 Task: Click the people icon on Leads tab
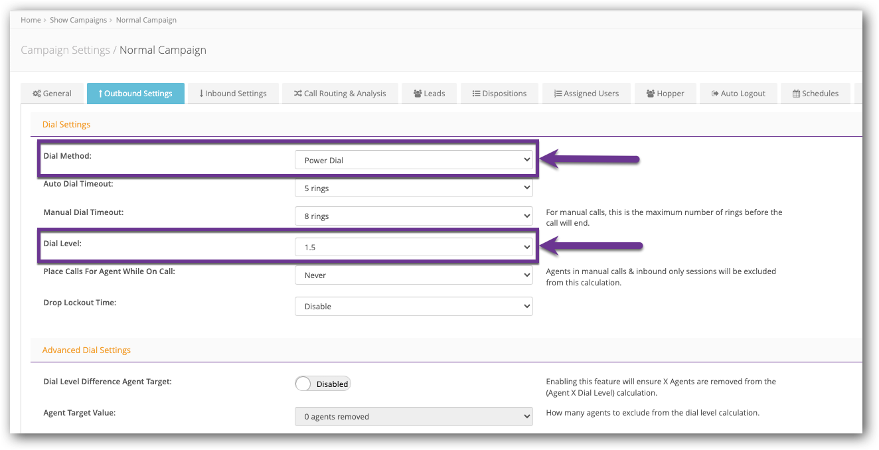point(418,94)
